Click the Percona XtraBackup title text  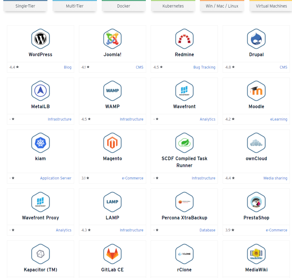coord(184,218)
